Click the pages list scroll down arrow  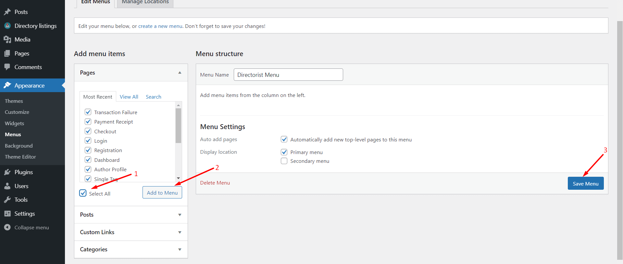pos(178,178)
